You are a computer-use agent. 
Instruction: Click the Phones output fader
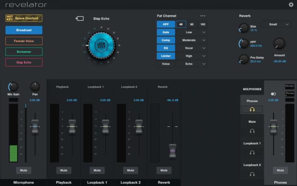273,126
